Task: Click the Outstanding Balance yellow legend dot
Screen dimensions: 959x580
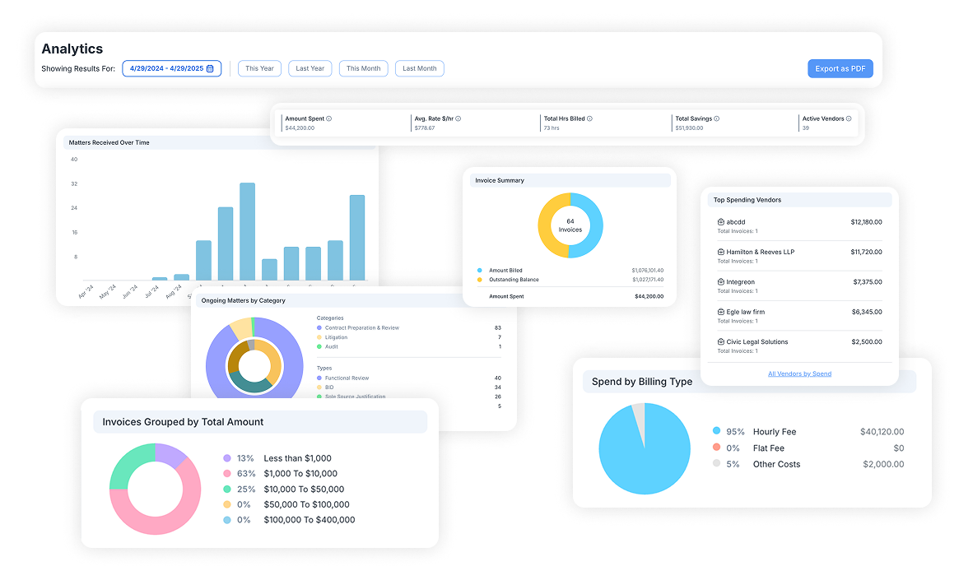Action: 479,279
